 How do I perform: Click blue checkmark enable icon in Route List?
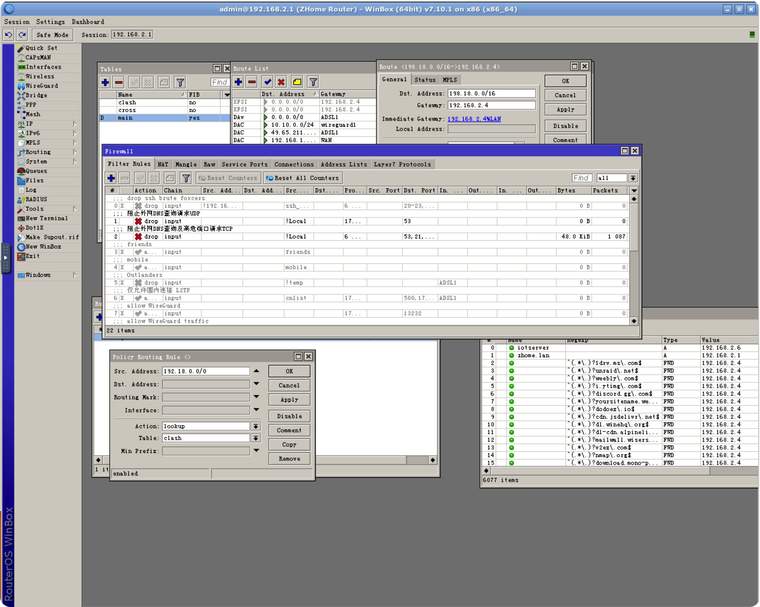pyautogui.click(x=268, y=82)
